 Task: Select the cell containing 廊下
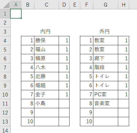tap(106, 59)
